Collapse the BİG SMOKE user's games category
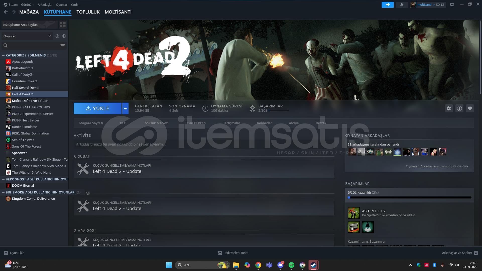482x271 pixels. pos(3,192)
